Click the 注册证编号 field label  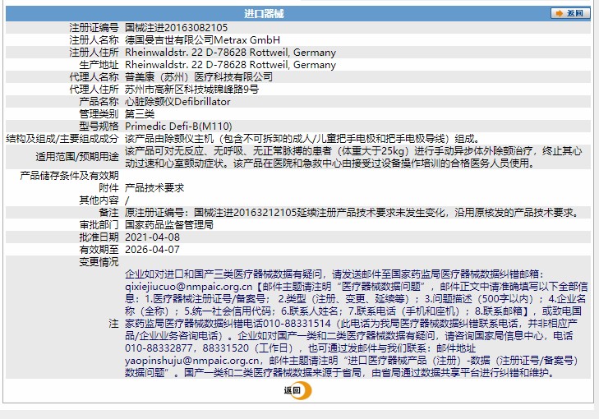[94, 27]
